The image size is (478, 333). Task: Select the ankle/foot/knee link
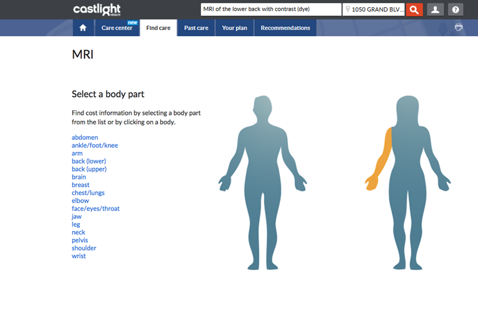(95, 145)
